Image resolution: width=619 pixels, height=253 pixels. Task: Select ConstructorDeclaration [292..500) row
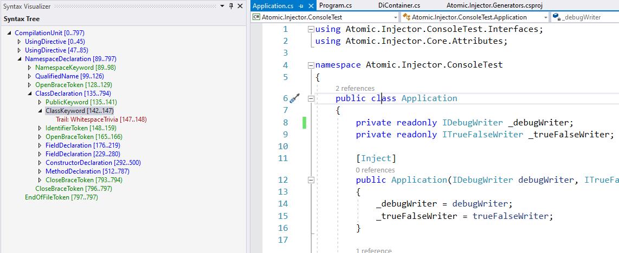93,163
